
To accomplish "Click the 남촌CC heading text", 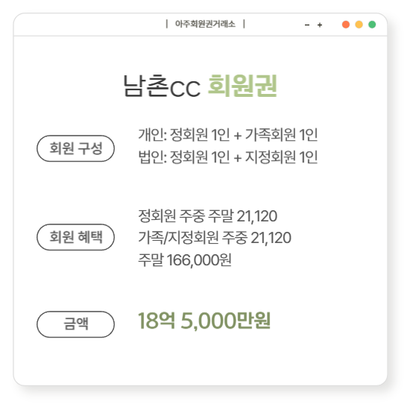I will click(162, 86).
